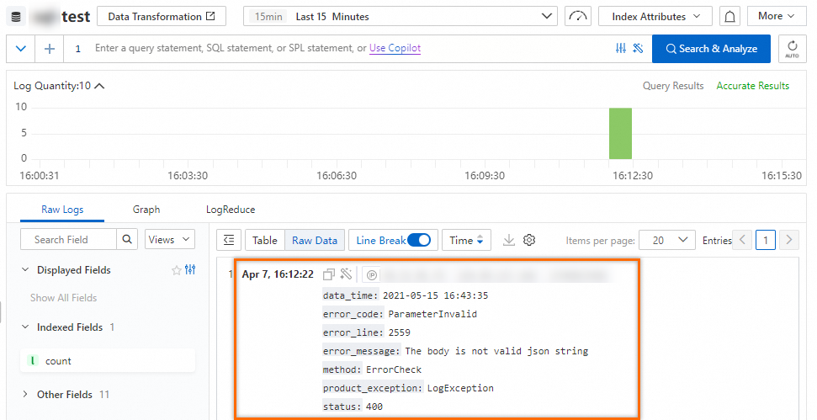The width and height of the screenshot is (817, 420).
Task: Toggle the AUTO refresh icon
Action: pos(792,49)
